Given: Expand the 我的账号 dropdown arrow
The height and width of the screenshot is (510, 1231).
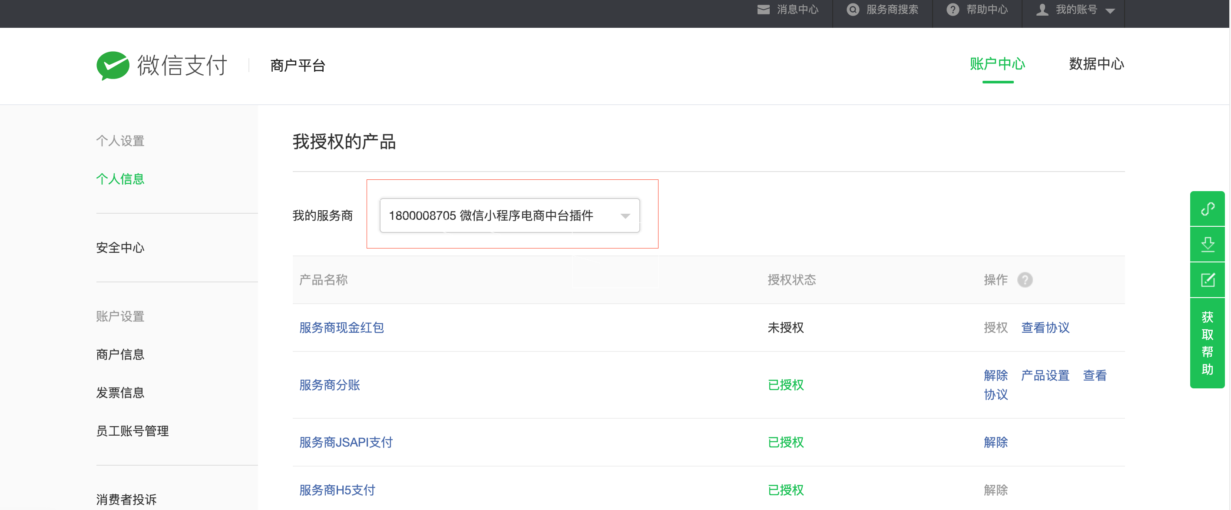Looking at the screenshot, I should point(1110,11).
